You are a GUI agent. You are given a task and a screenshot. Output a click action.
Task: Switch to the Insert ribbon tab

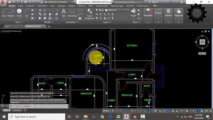click(20, 6)
